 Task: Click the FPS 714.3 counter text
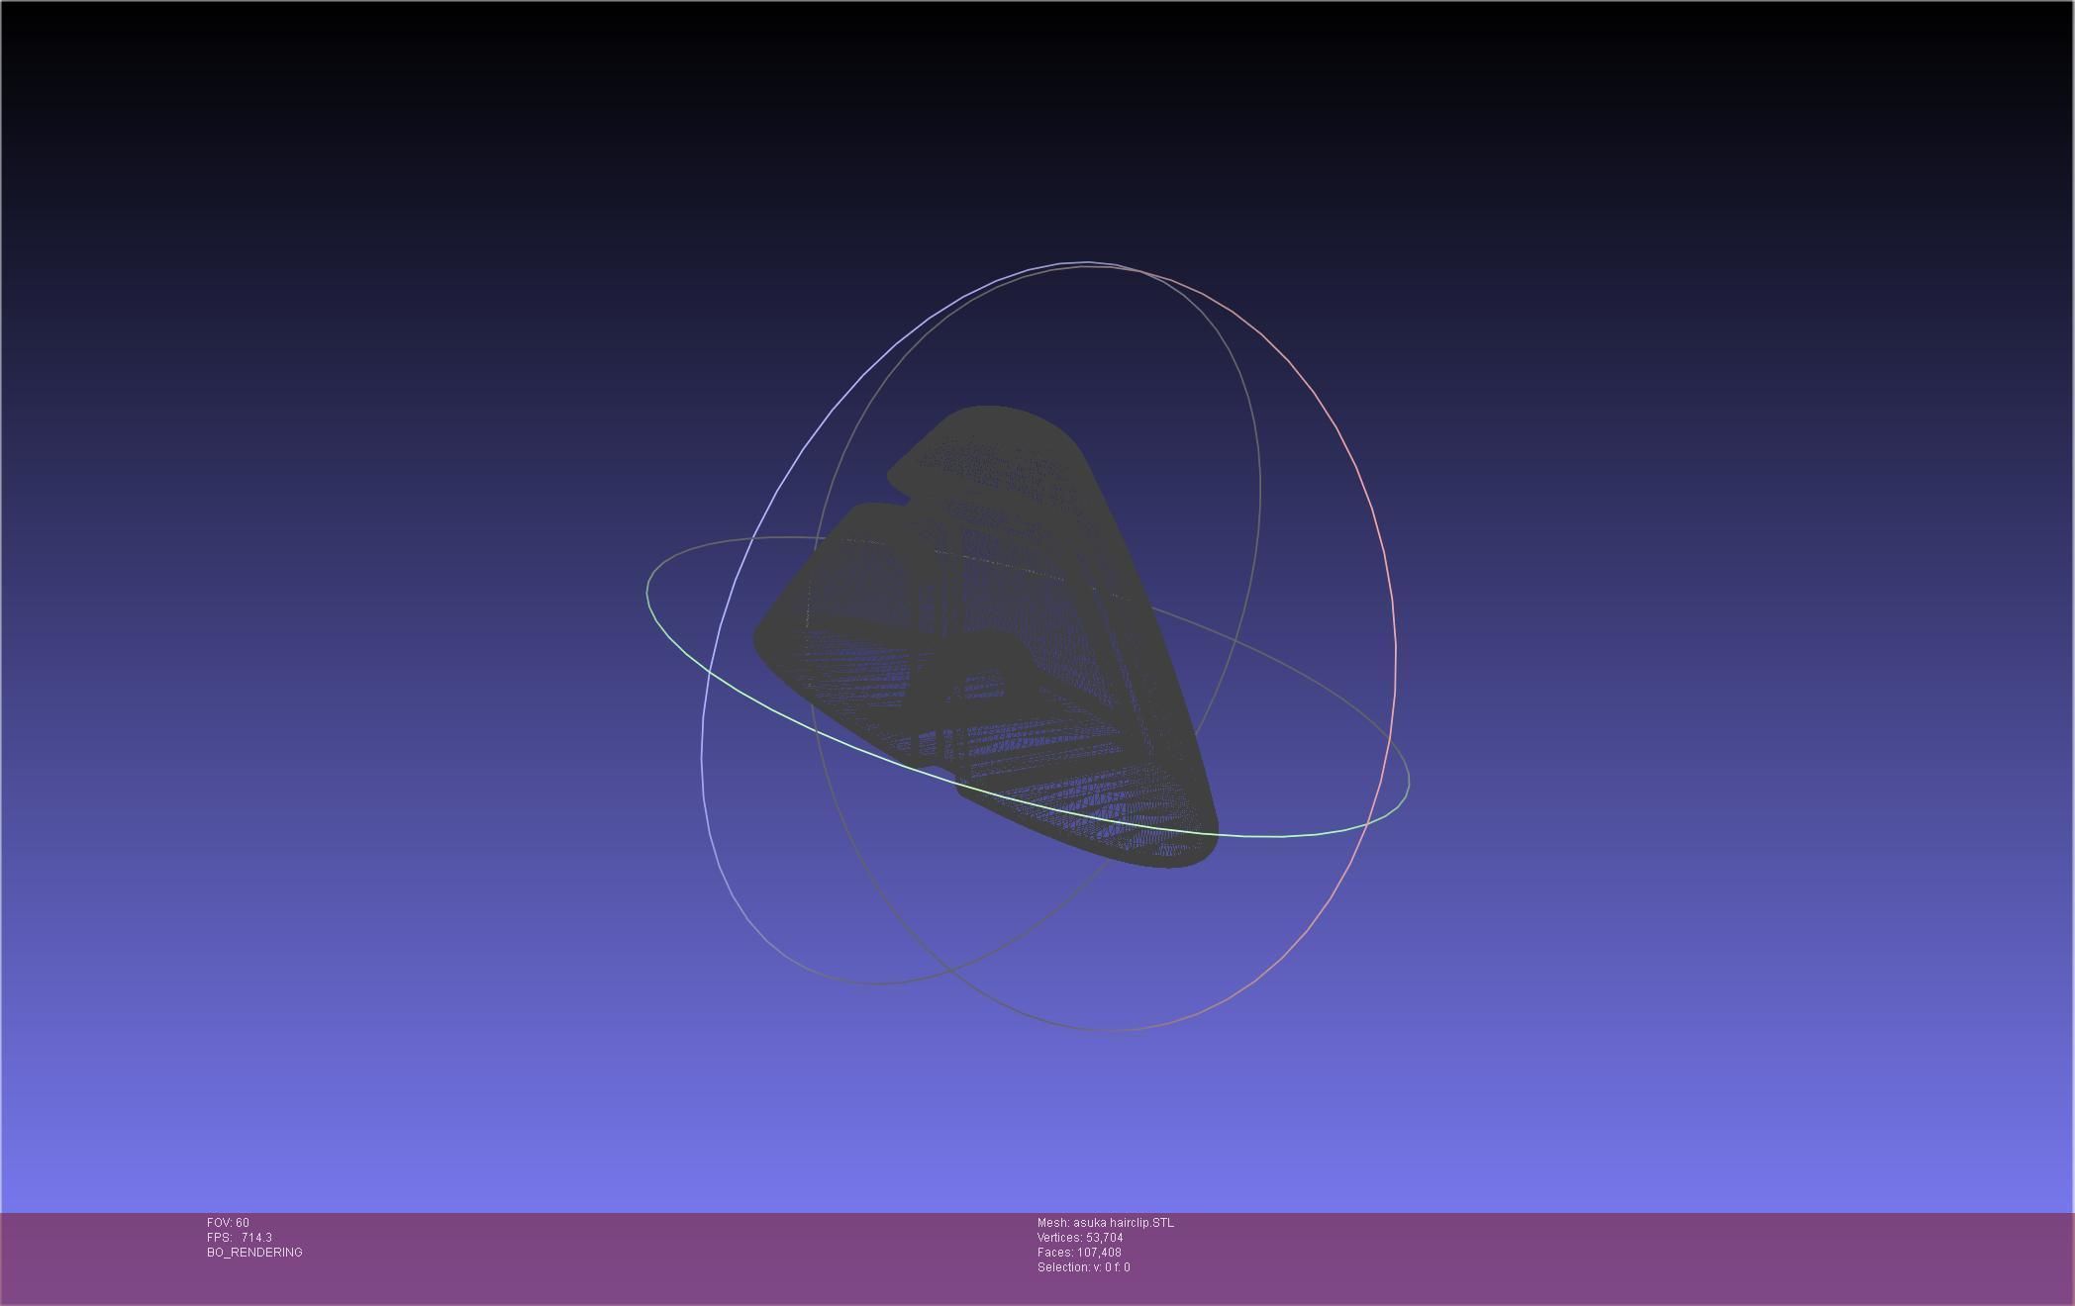(240, 1238)
